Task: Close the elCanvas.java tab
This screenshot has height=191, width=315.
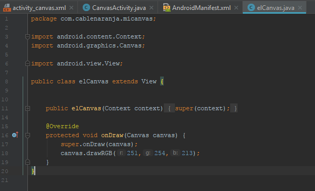Action: [300, 8]
